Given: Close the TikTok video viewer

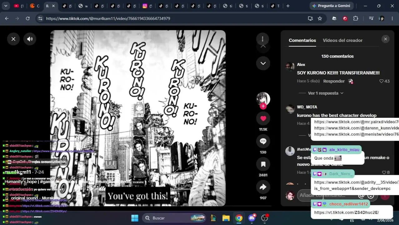Looking at the screenshot, I should click(x=13, y=39).
